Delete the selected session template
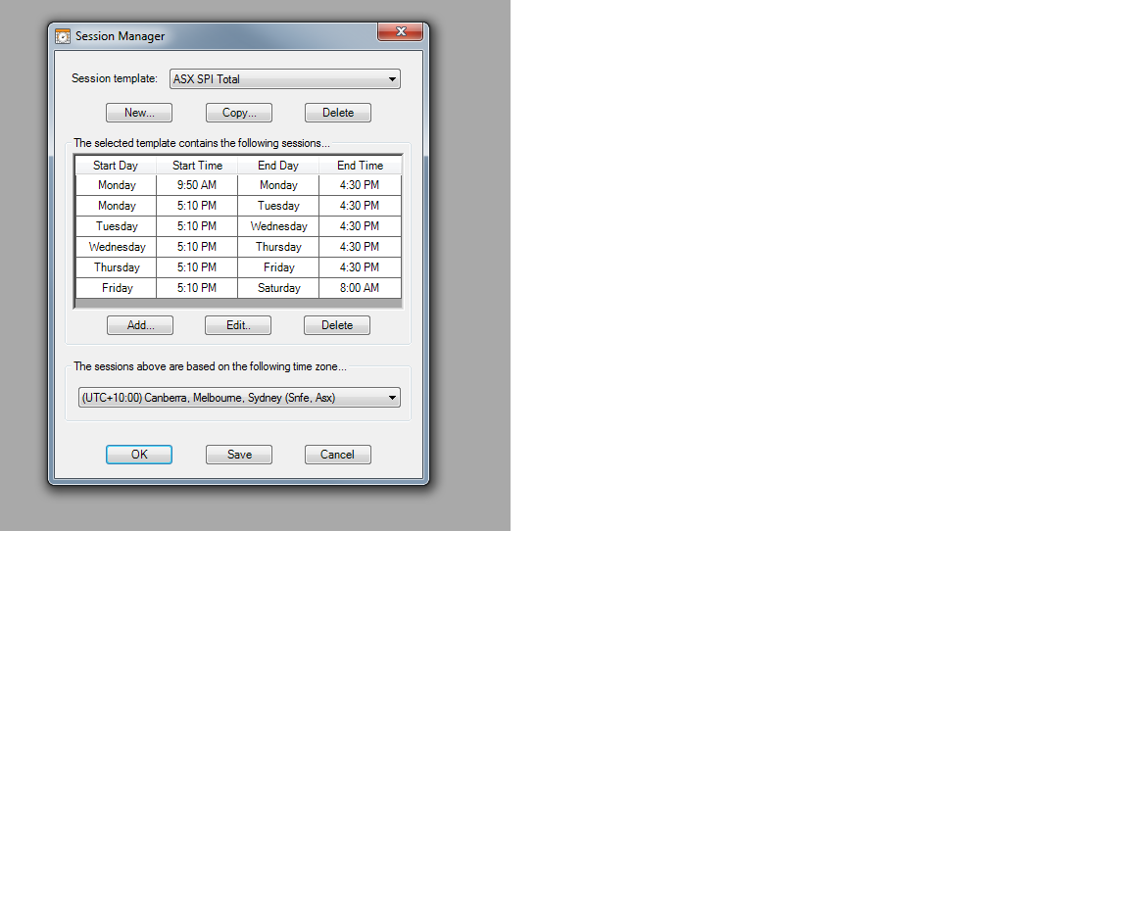This screenshot has height=917, width=1122. [338, 113]
